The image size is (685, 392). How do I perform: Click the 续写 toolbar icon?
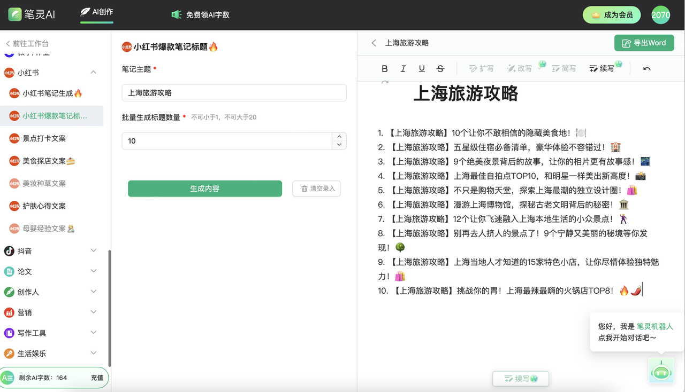click(602, 68)
